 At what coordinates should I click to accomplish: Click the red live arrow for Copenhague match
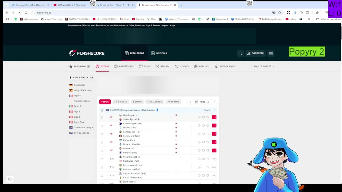(x=214, y=126)
